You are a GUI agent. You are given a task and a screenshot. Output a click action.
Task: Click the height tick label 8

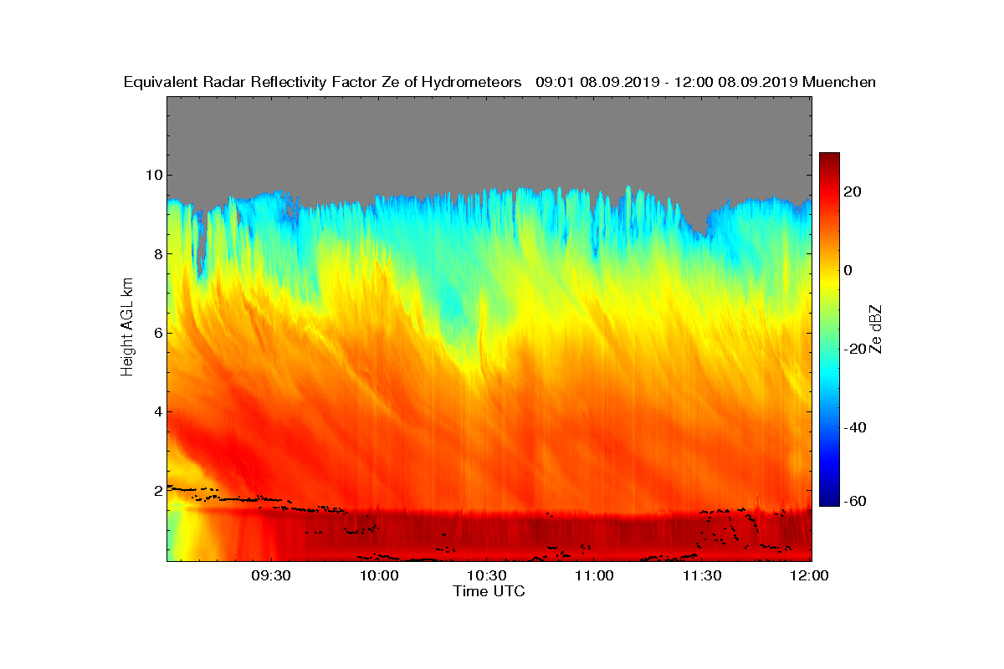click(157, 253)
